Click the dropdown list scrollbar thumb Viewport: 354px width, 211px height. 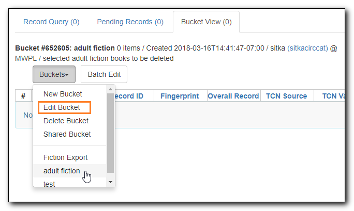tap(110, 133)
